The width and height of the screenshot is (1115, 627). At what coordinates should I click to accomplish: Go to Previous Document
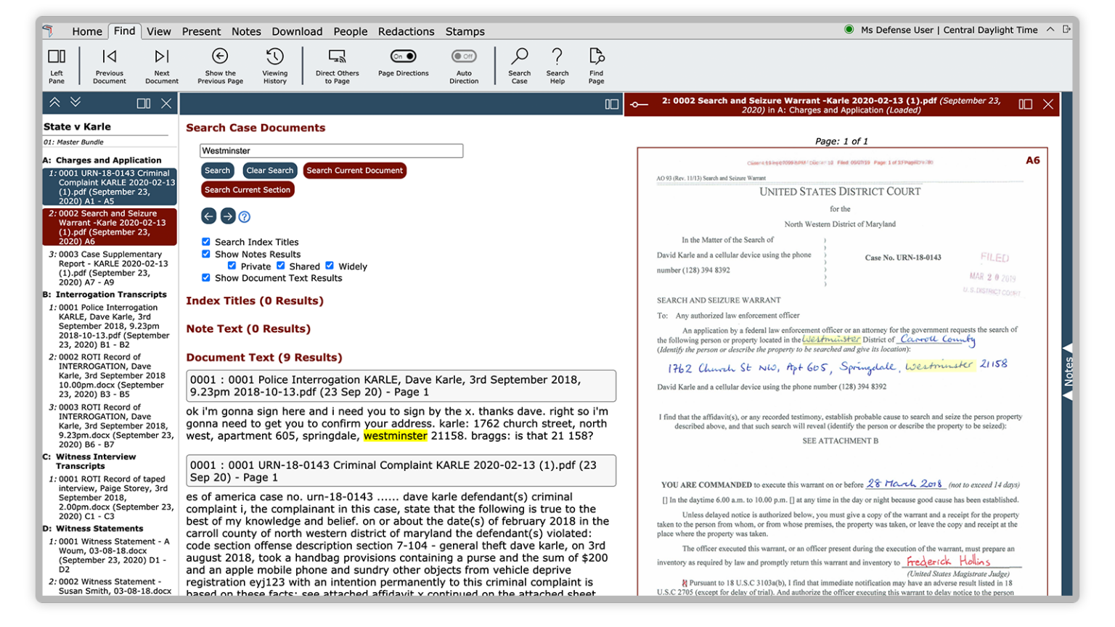109,57
